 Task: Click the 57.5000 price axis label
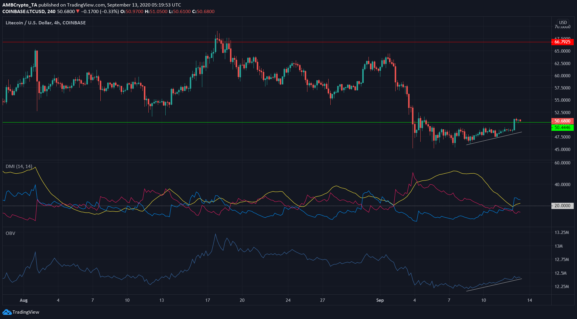pyautogui.click(x=562, y=88)
